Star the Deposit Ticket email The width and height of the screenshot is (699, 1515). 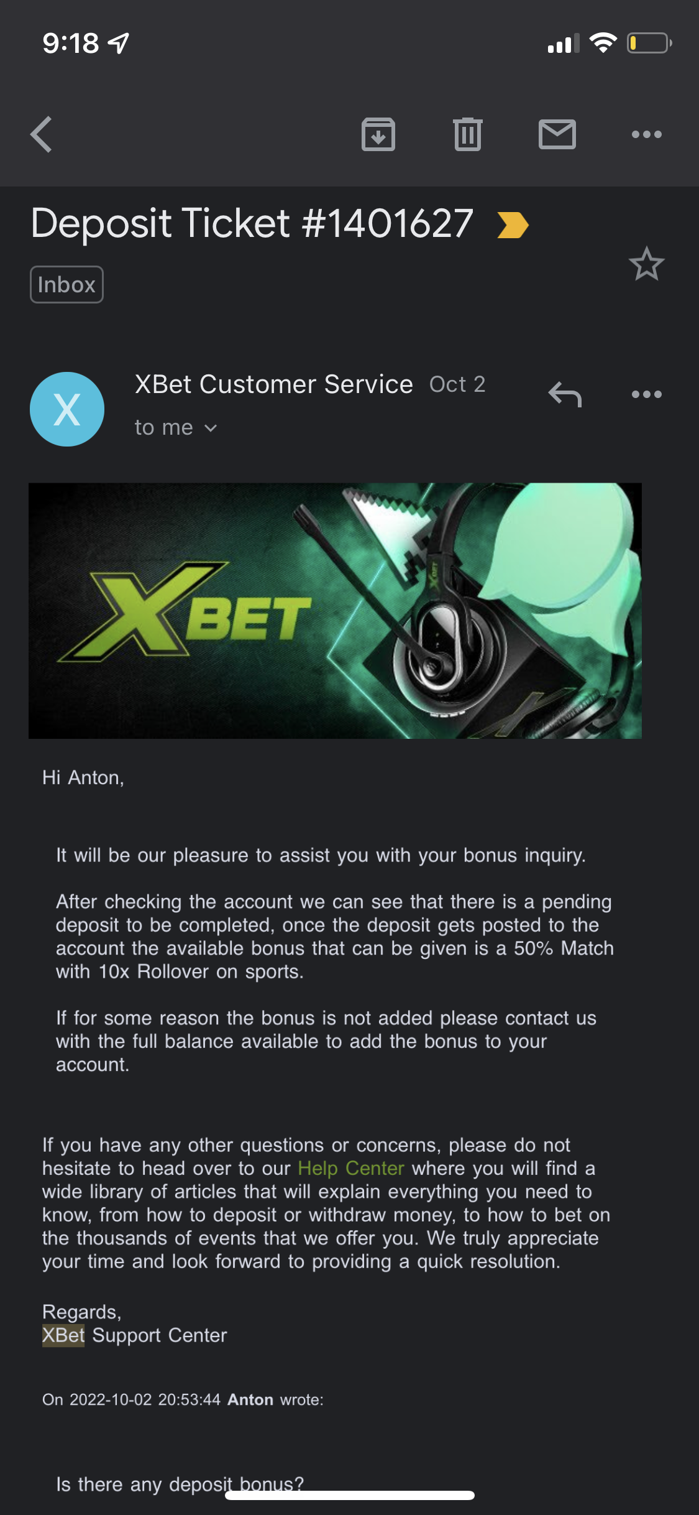[646, 264]
